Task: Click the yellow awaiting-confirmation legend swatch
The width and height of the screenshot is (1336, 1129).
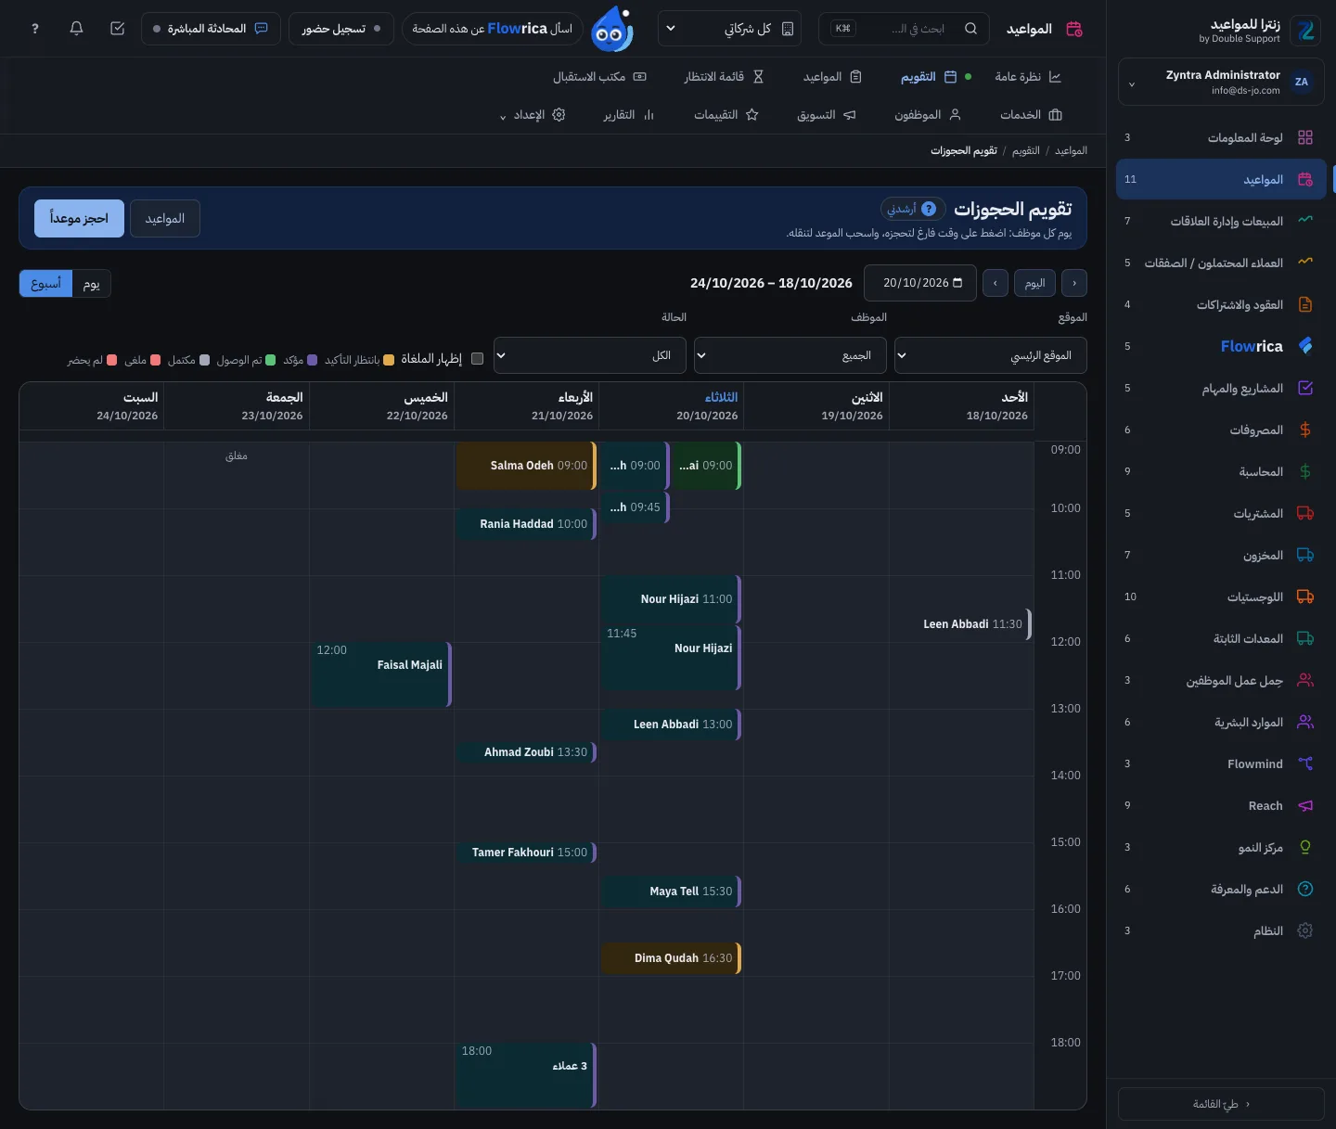Action: click(389, 360)
